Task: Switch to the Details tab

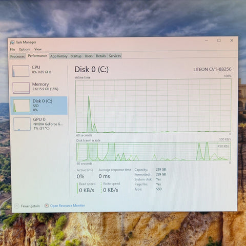Action: (100, 56)
